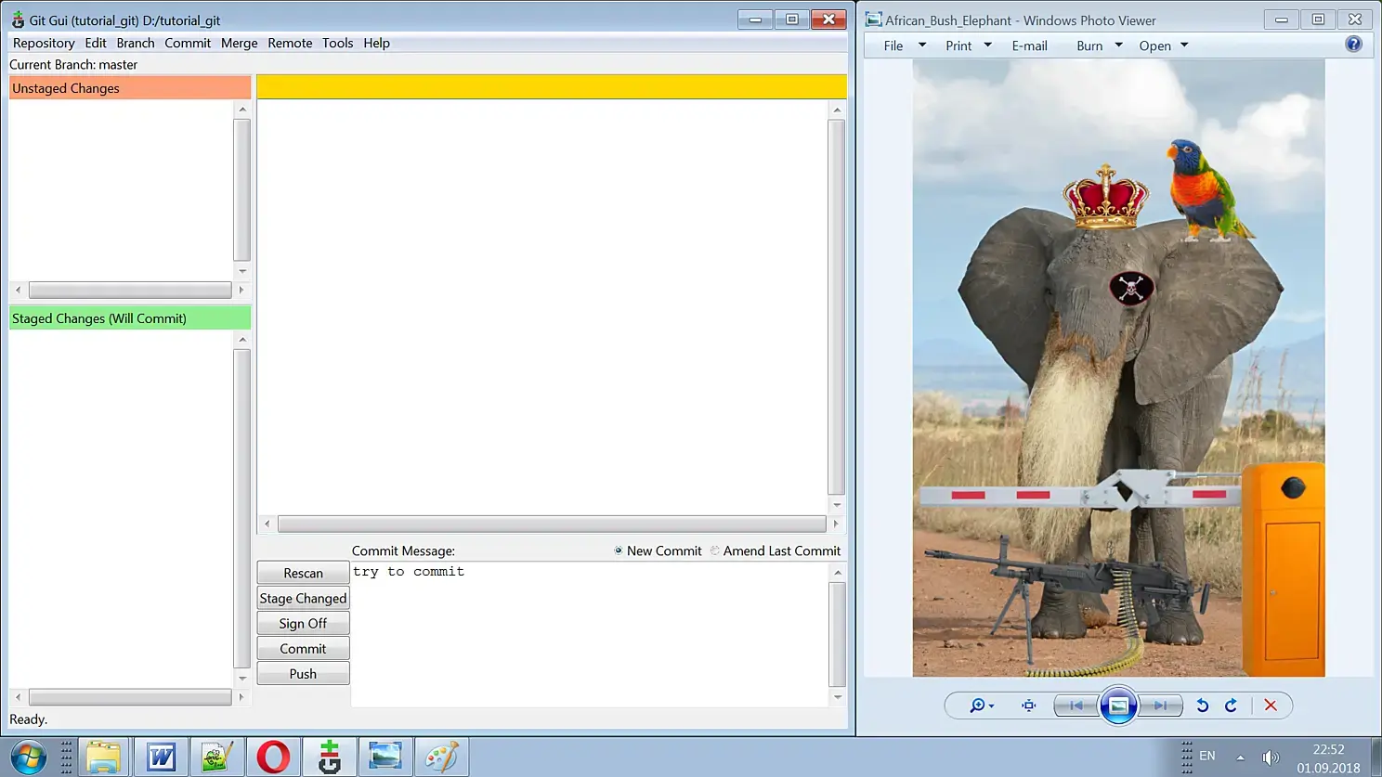The height and width of the screenshot is (777, 1382).
Task: Open the Branch menu
Action: [x=136, y=43]
